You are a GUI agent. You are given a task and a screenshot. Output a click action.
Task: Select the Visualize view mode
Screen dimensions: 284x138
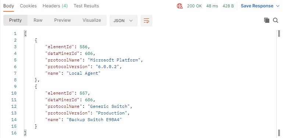92,20
